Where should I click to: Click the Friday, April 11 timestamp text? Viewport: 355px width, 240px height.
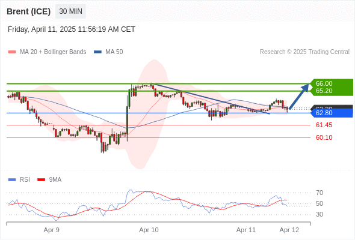click(x=72, y=29)
